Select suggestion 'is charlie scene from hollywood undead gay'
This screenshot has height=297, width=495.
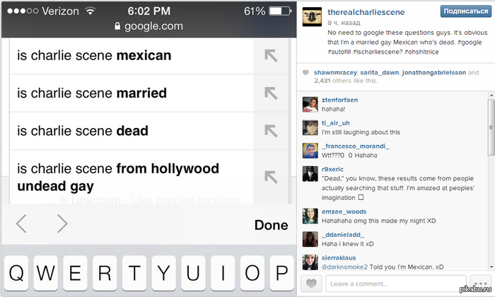tap(132, 177)
